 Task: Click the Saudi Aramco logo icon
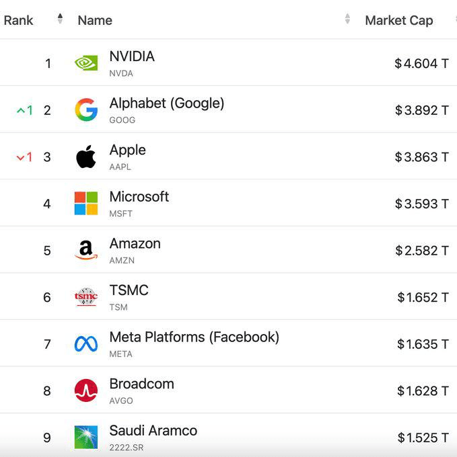coord(86,437)
